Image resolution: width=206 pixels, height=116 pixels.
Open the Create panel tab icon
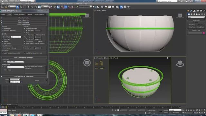(x=188, y=11)
